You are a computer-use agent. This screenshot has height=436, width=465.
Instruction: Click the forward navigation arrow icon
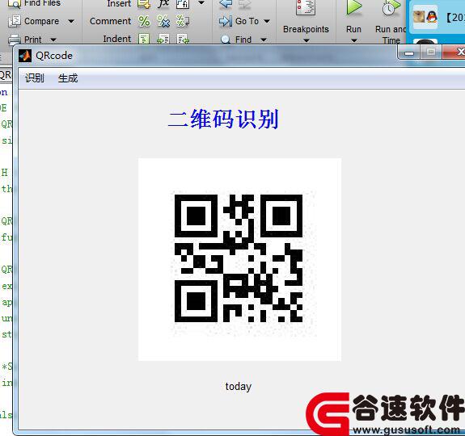click(245, 4)
